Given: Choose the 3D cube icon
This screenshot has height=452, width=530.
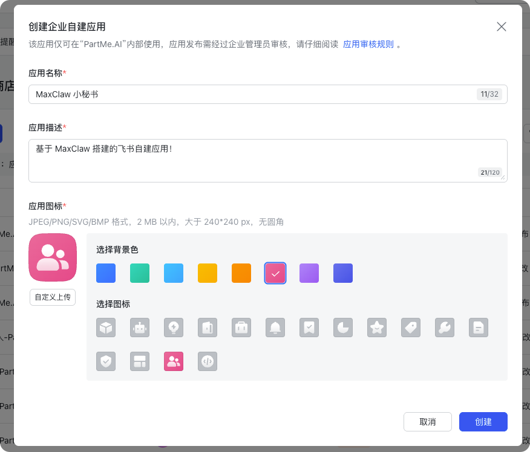Looking at the screenshot, I should (x=106, y=328).
